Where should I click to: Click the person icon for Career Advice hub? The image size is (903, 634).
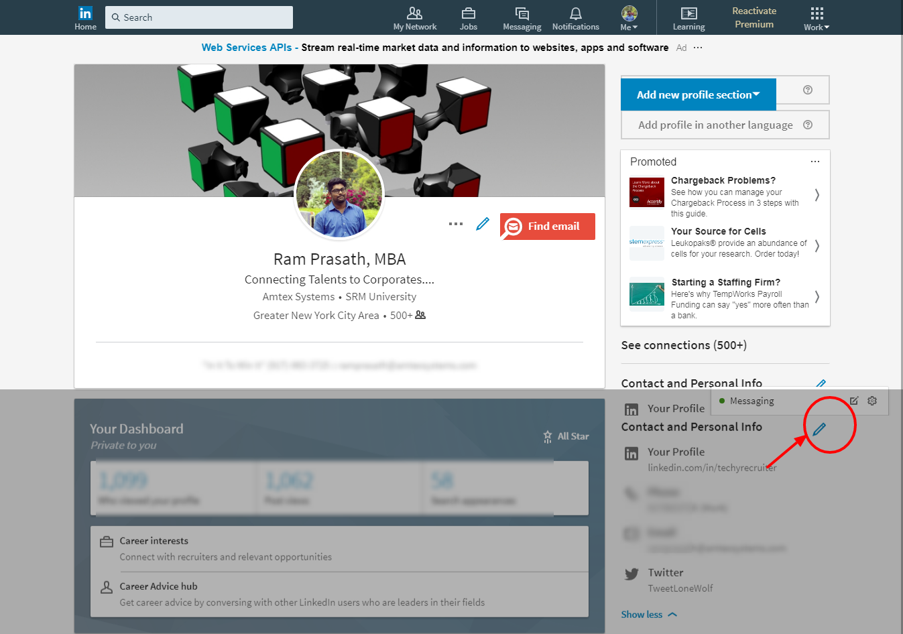tap(106, 587)
